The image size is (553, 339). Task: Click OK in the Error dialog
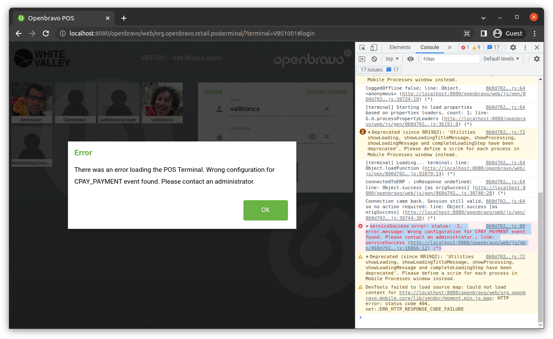[265, 210]
